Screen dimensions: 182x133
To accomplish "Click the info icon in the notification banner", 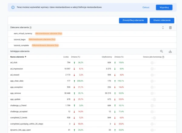I will (13, 7).
